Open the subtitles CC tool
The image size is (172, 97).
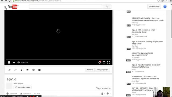click(x=40, y=70)
